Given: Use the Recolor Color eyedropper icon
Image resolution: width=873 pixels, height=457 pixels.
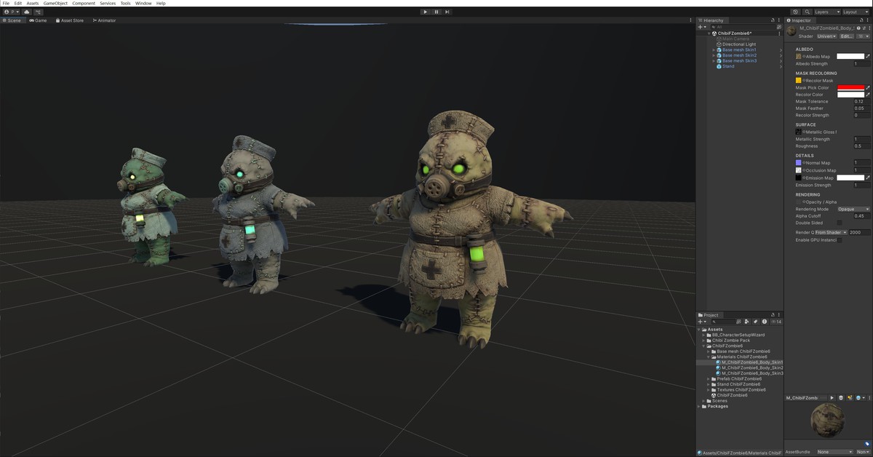Looking at the screenshot, I should tap(867, 95).
